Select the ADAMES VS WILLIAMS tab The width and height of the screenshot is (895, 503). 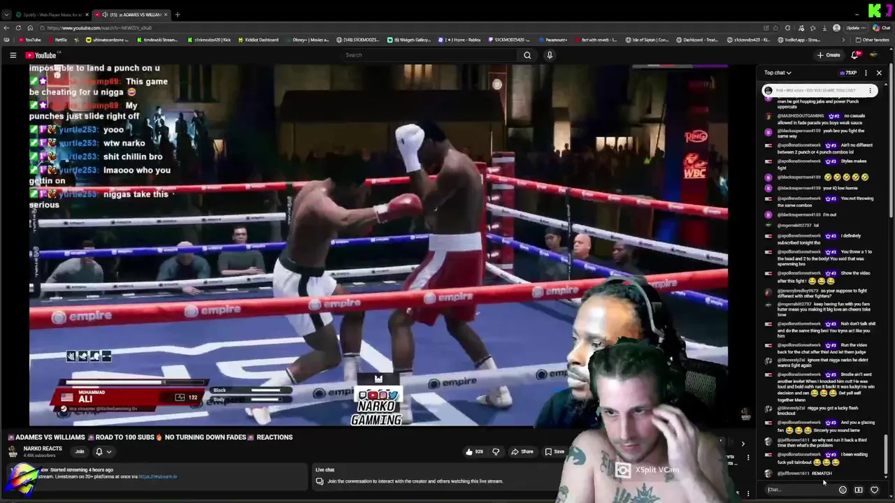131,14
